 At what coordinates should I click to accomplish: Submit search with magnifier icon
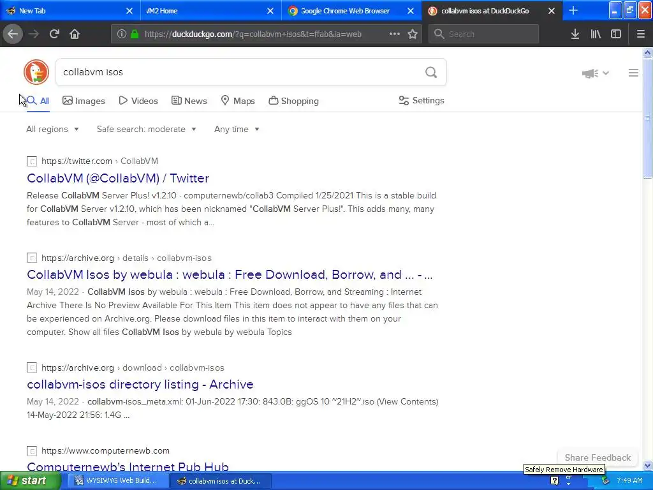pos(431,73)
